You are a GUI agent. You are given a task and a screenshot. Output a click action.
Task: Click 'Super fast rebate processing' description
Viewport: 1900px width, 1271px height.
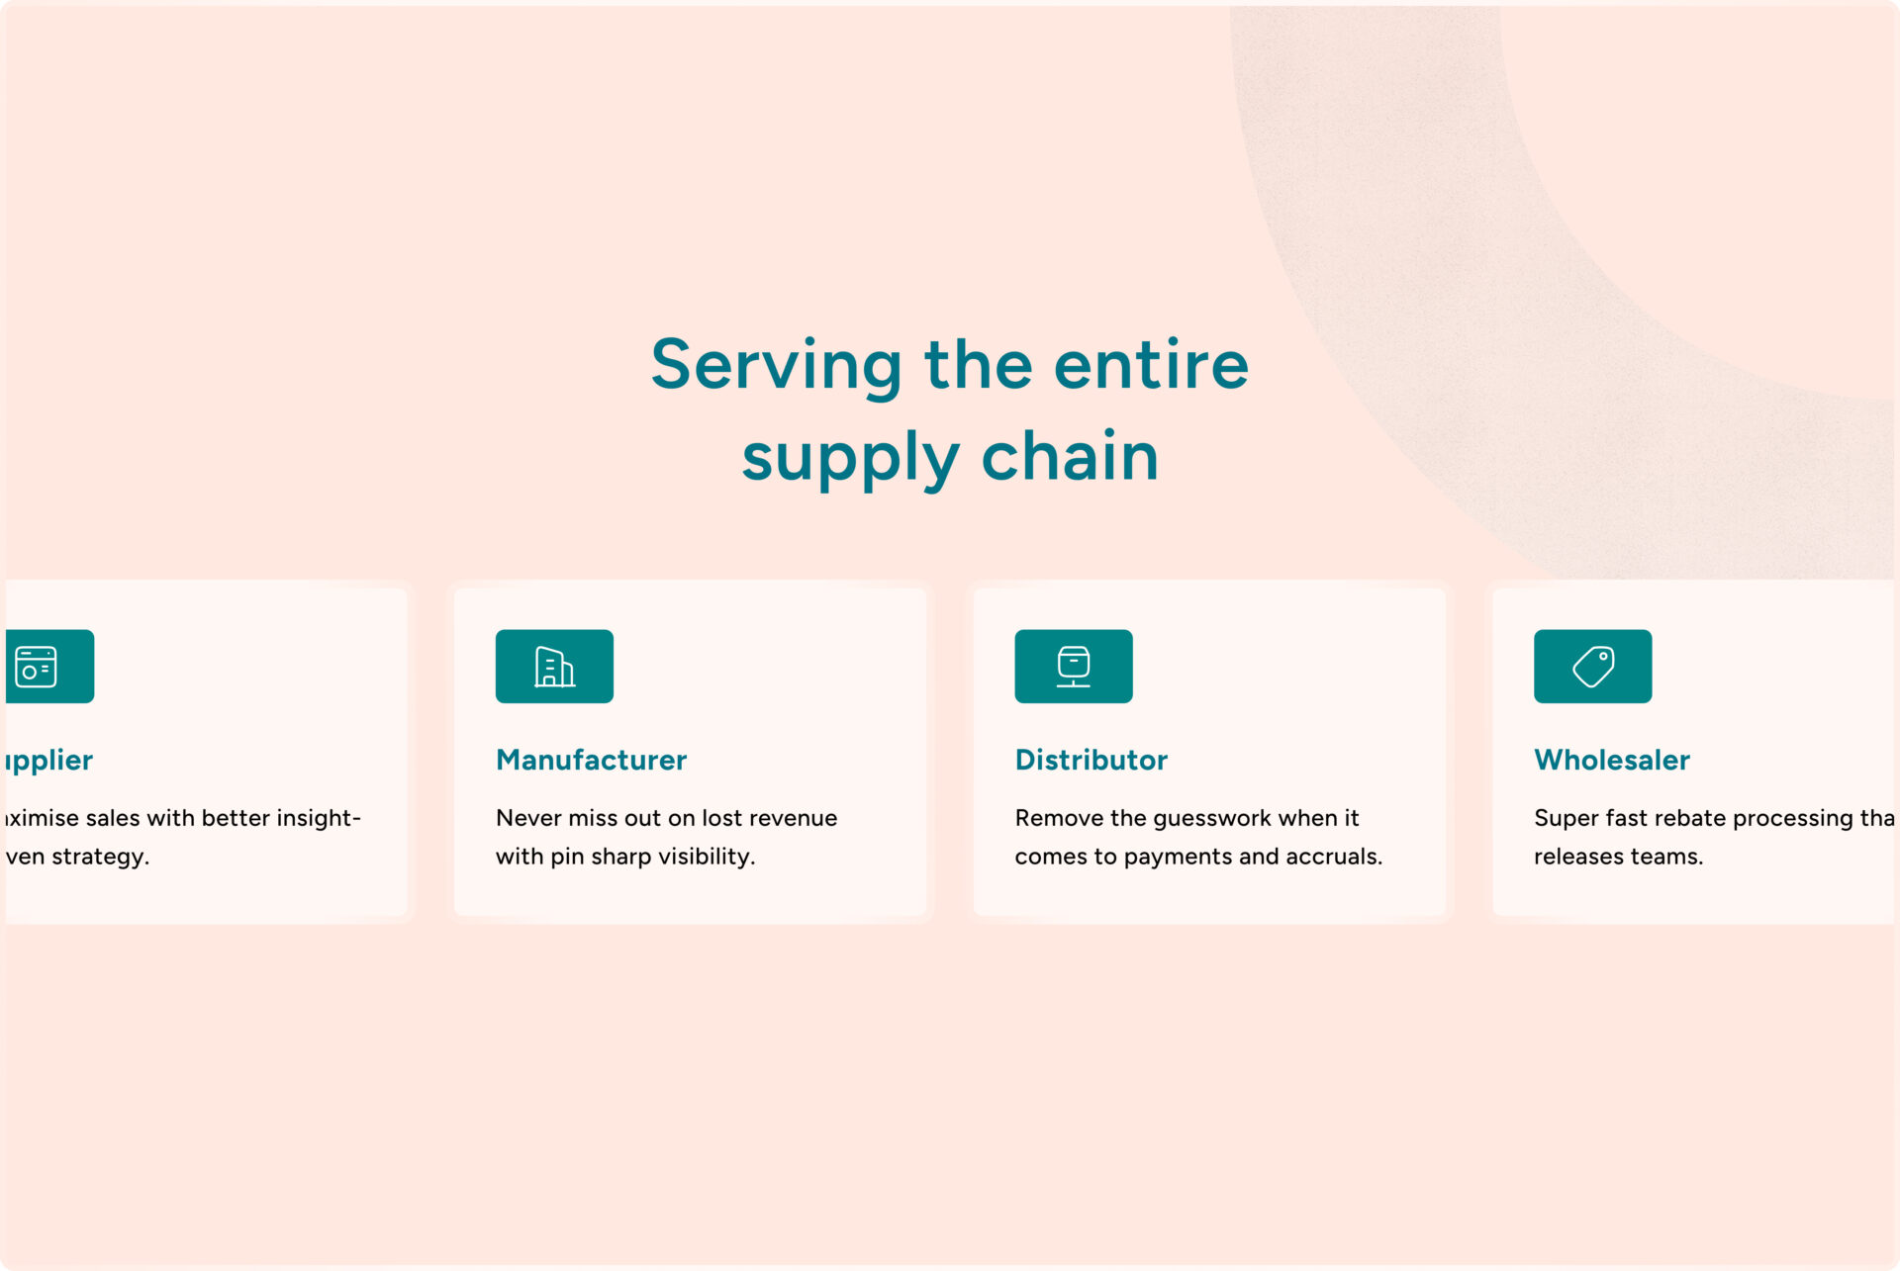[x=1712, y=818]
